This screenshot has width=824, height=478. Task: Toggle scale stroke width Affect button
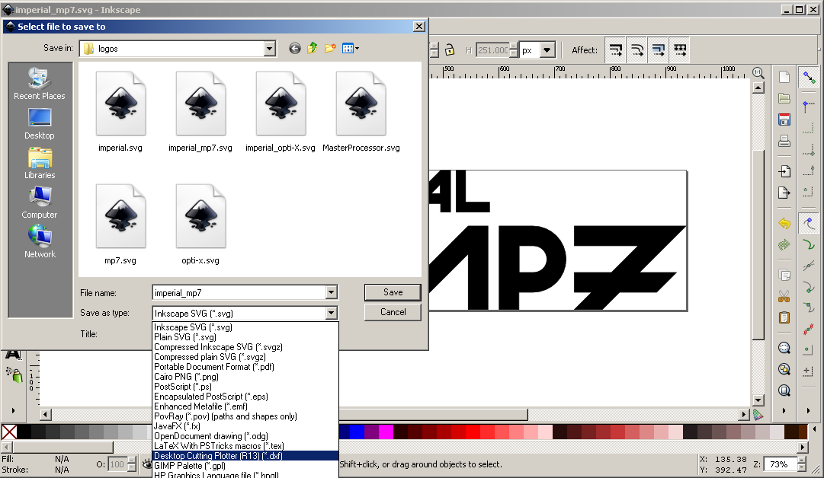pyautogui.click(x=616, y=50)
